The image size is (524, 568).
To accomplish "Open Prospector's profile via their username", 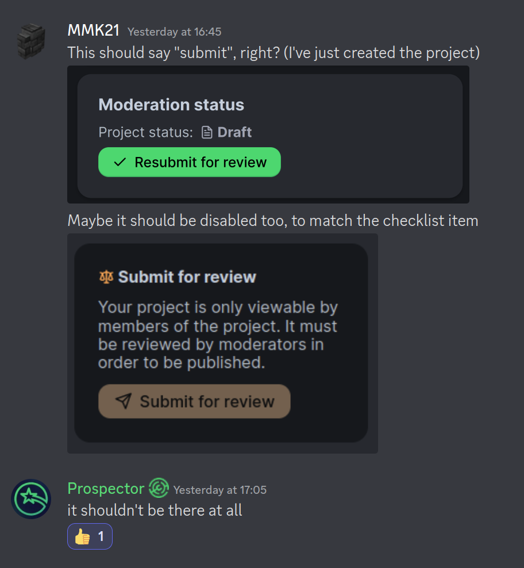I will coord(106,488).
